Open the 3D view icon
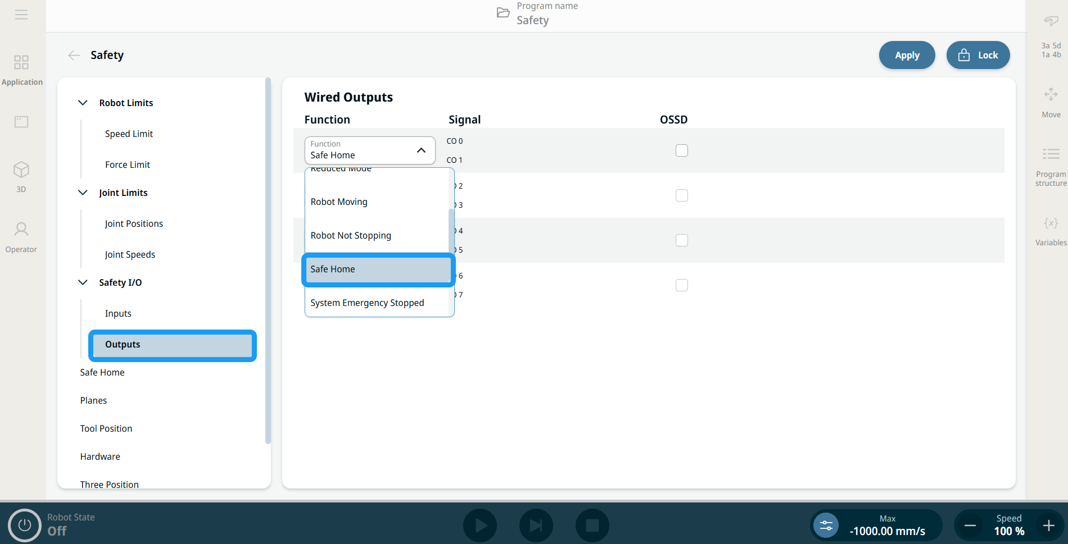 (21, 170)
